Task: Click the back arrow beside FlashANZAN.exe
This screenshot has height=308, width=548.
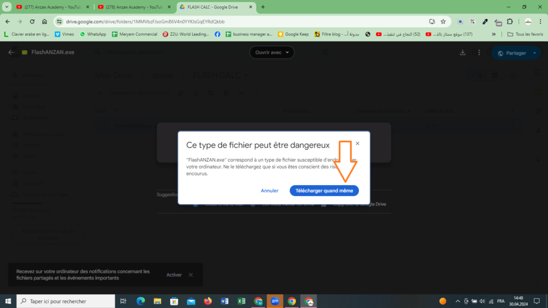Action: [x=11, y=52]
